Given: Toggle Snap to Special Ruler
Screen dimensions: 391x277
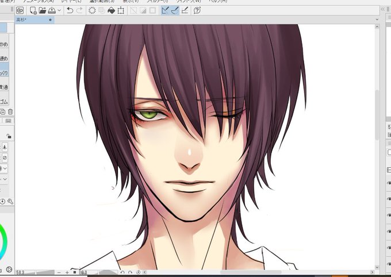Looking at the screenshot, I should pos(175,10).
